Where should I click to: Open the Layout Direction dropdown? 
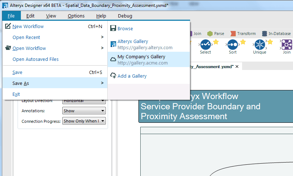click(84, 101)
